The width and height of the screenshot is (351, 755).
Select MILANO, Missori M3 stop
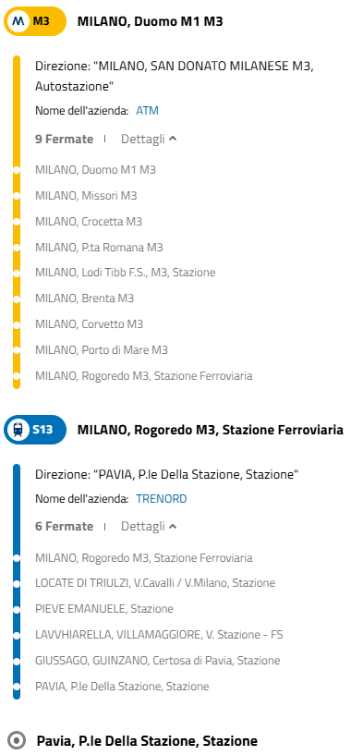(x=86, y=196)
